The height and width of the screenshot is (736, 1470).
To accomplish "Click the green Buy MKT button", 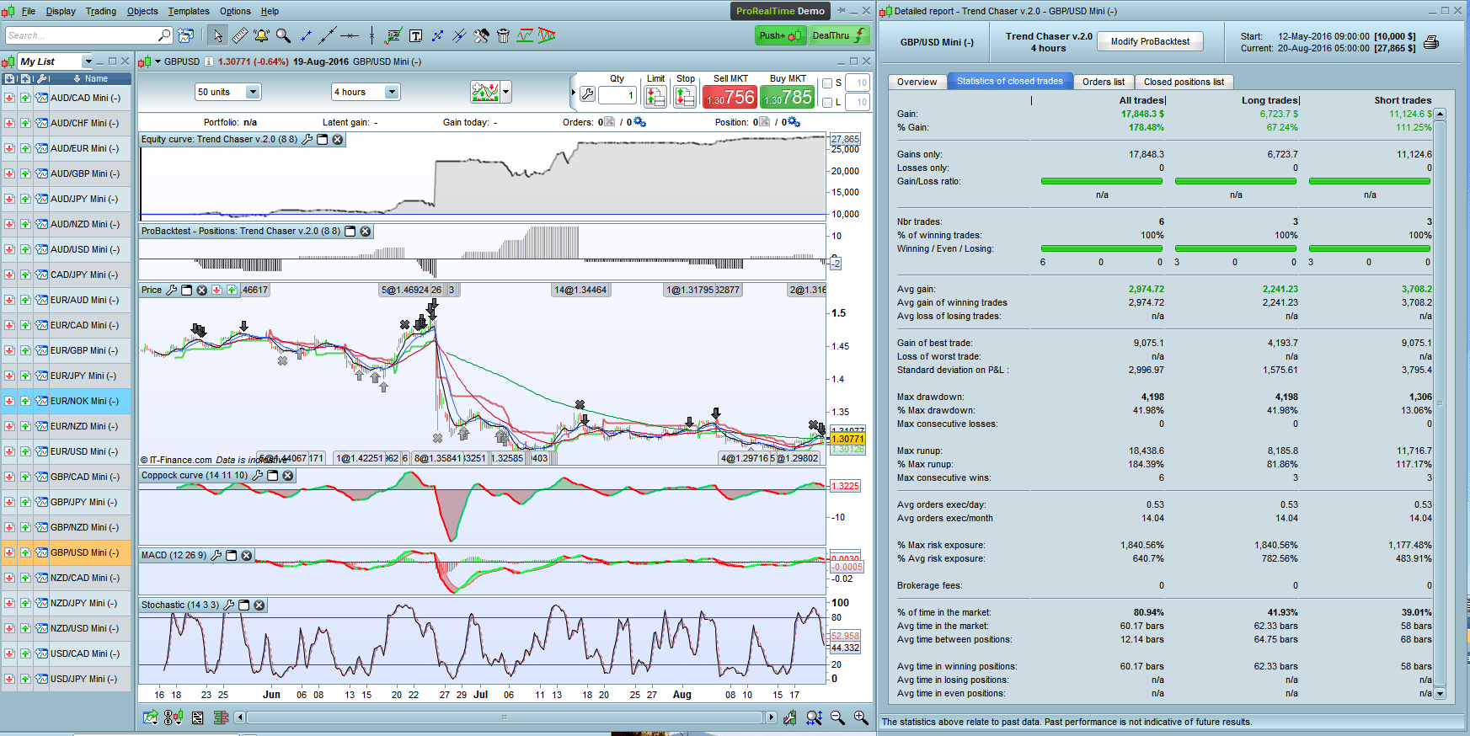I will click(x=788, y=97).
